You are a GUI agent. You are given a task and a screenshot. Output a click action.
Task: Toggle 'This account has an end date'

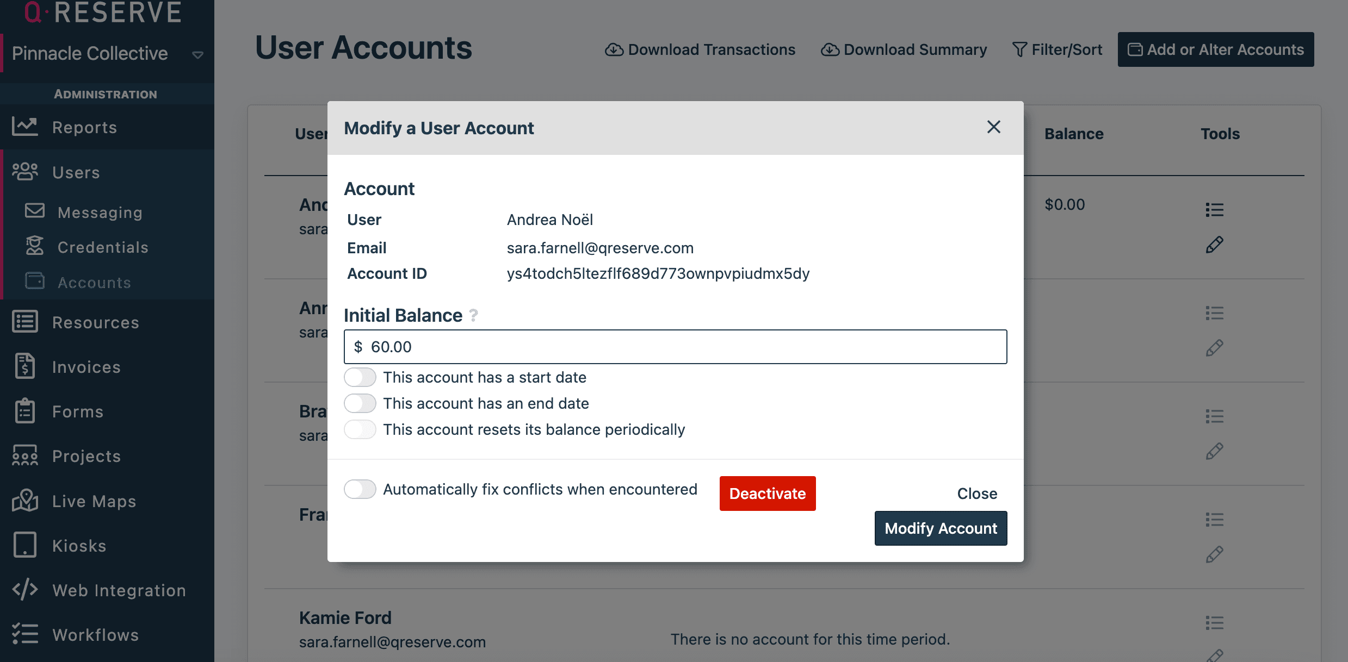click(x=360, y=403)
